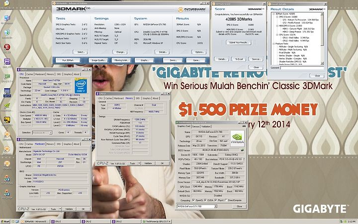Click the Comment input field in Result Details
This screenshot has width=358, height=224.
[302, 68]
